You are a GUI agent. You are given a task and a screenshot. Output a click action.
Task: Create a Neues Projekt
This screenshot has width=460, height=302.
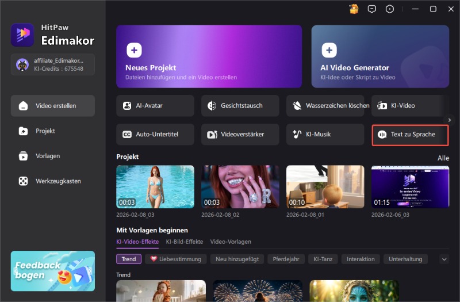pos(209,55)
